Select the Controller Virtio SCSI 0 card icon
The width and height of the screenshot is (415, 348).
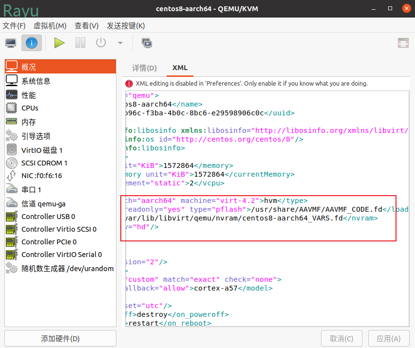point(12,229)
